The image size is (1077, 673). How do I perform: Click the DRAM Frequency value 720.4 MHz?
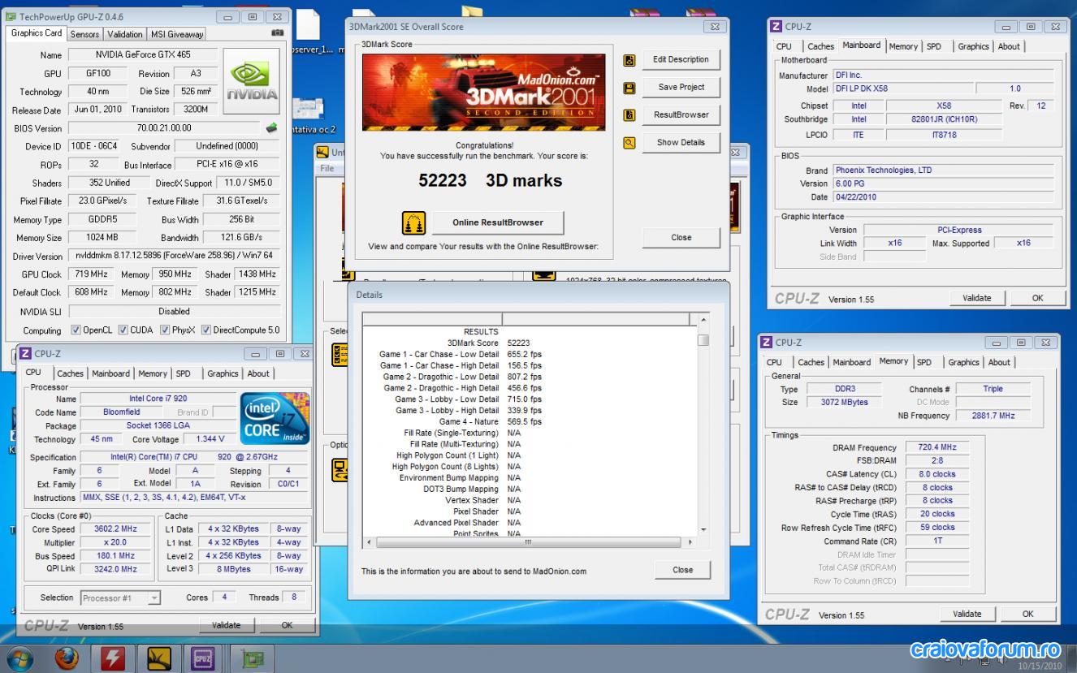(x=936, y=447)
